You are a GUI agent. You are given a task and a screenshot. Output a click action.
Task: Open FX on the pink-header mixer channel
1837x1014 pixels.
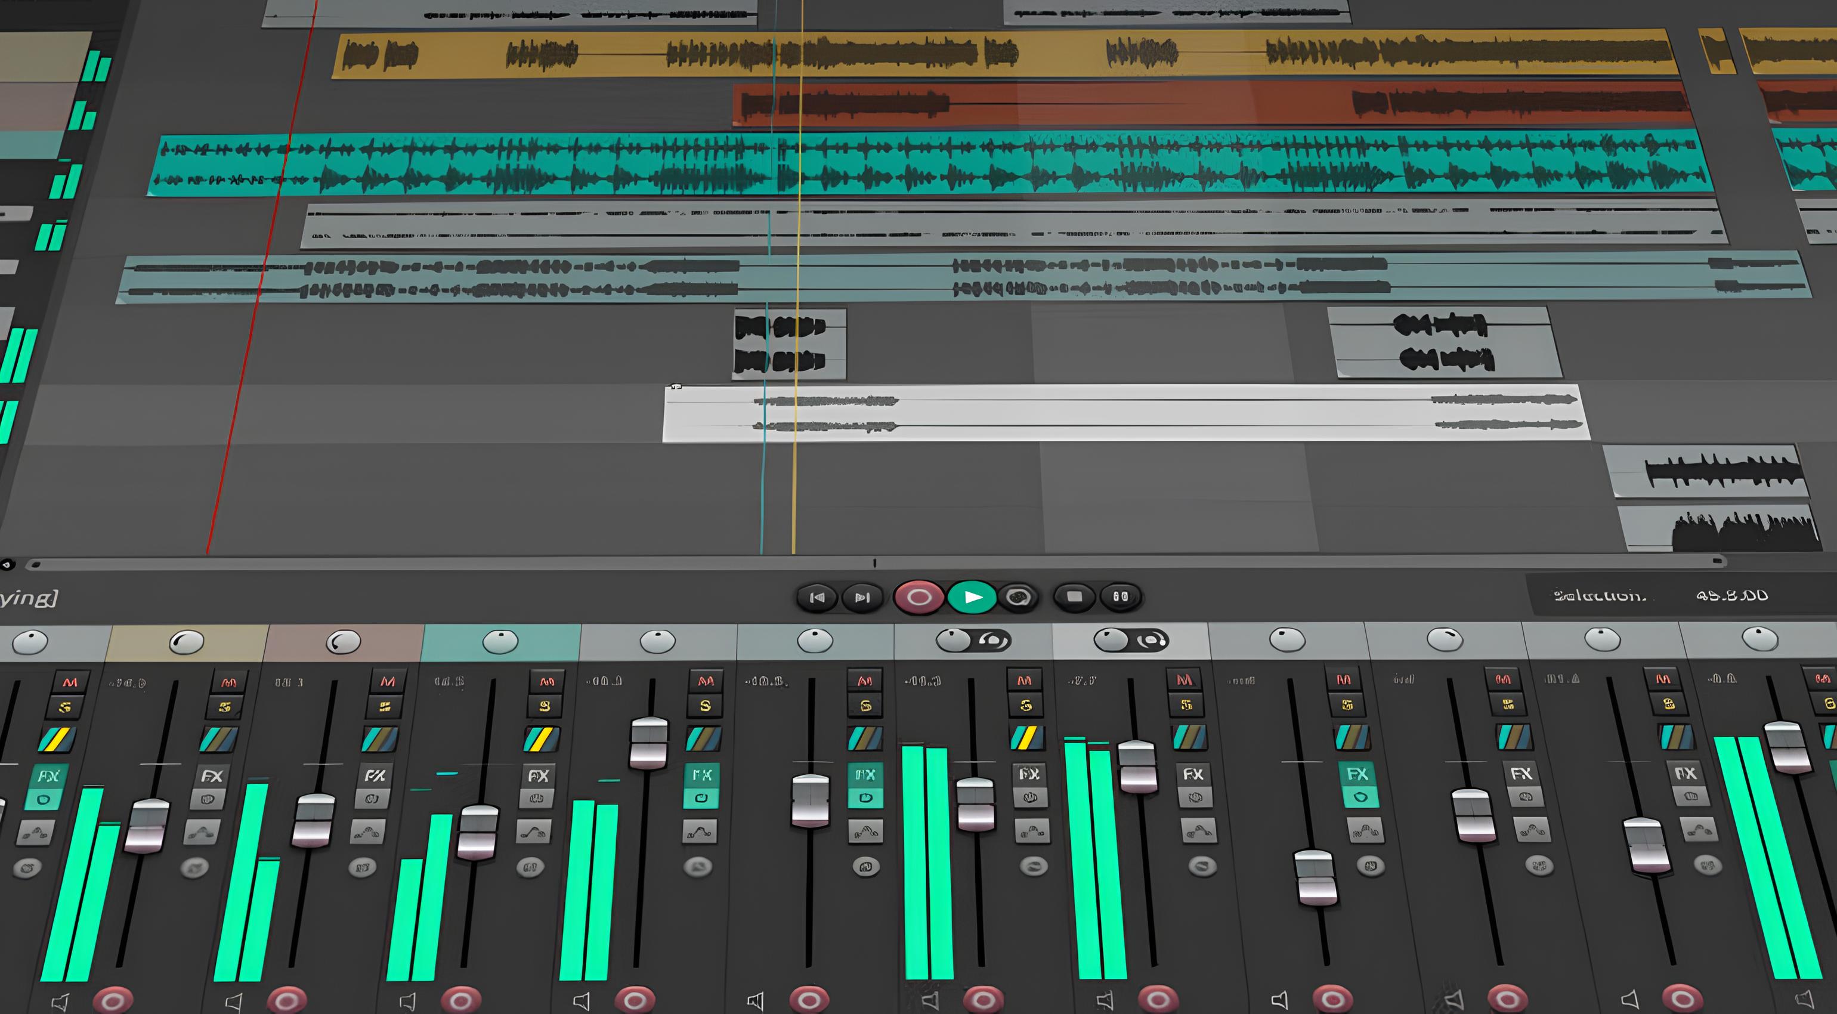coord(375,775)
